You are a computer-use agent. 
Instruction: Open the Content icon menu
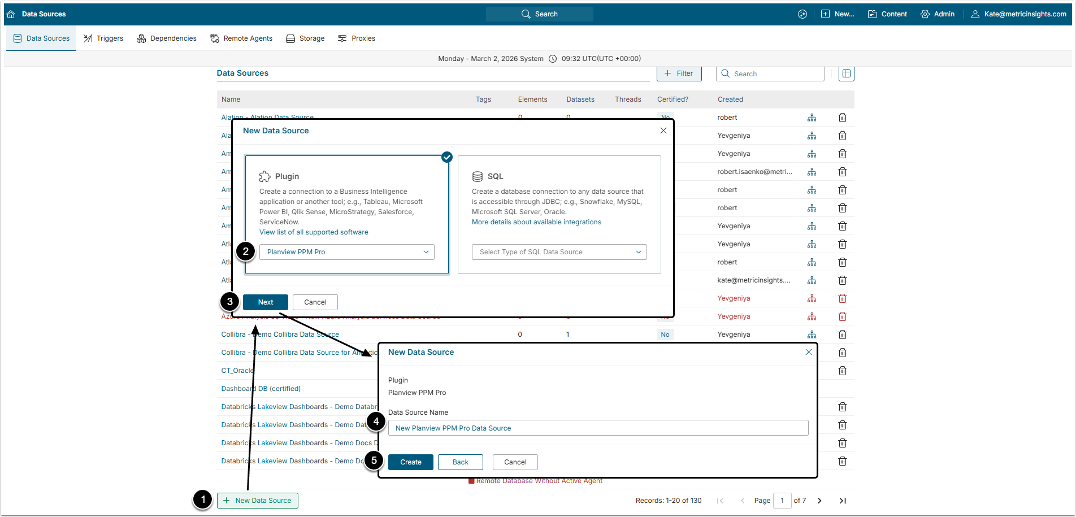[x=887, y=14]
